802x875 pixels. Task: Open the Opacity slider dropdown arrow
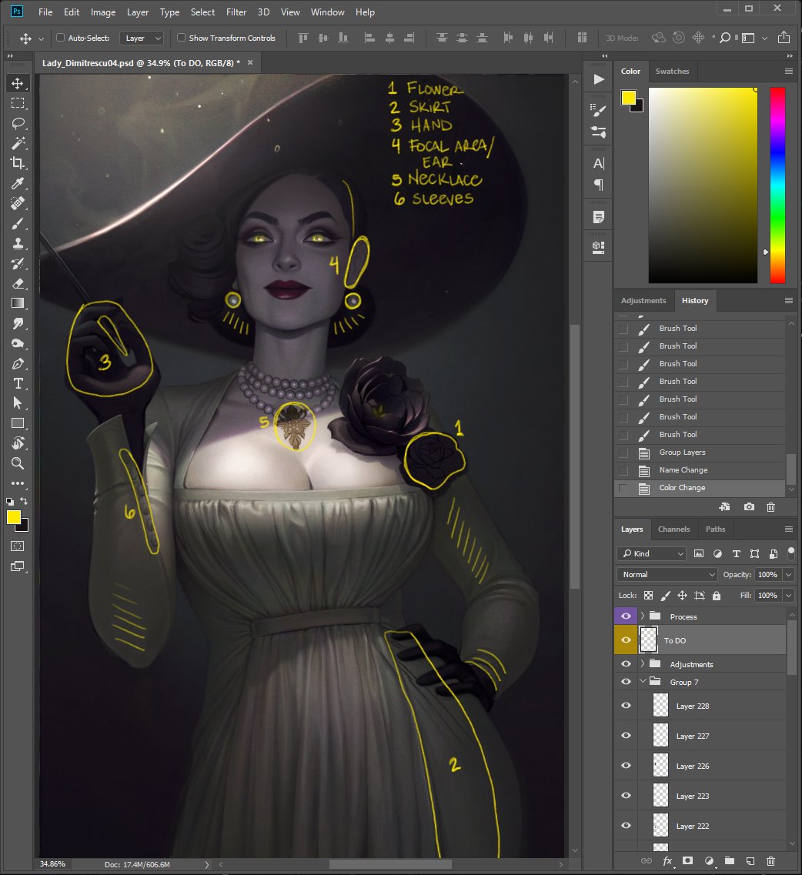click(x=789, y=574)
